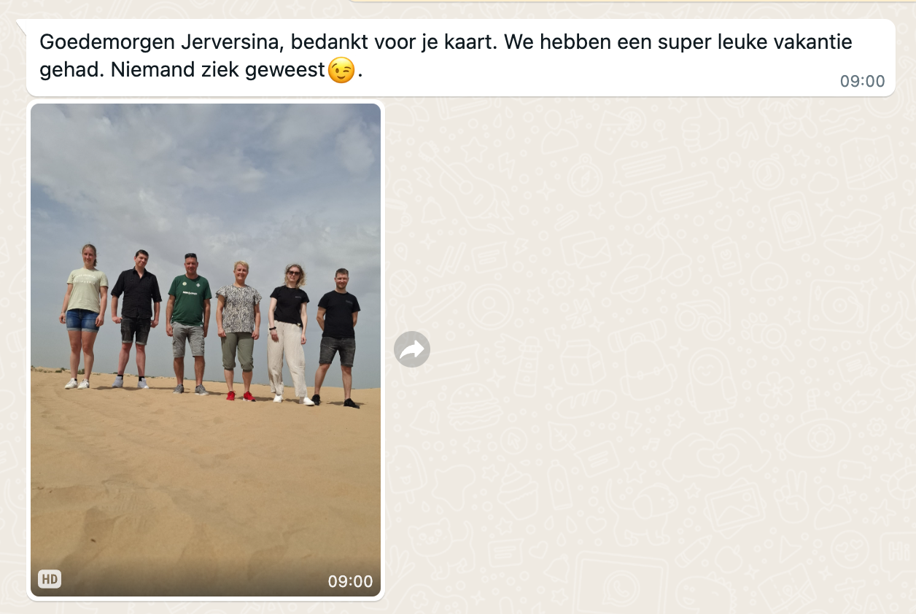Click the man in the black button-up shirt

point(136,318)
